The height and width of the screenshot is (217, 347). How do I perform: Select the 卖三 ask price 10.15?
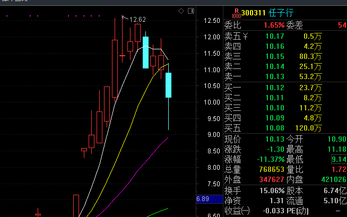[x=275, y=56]
